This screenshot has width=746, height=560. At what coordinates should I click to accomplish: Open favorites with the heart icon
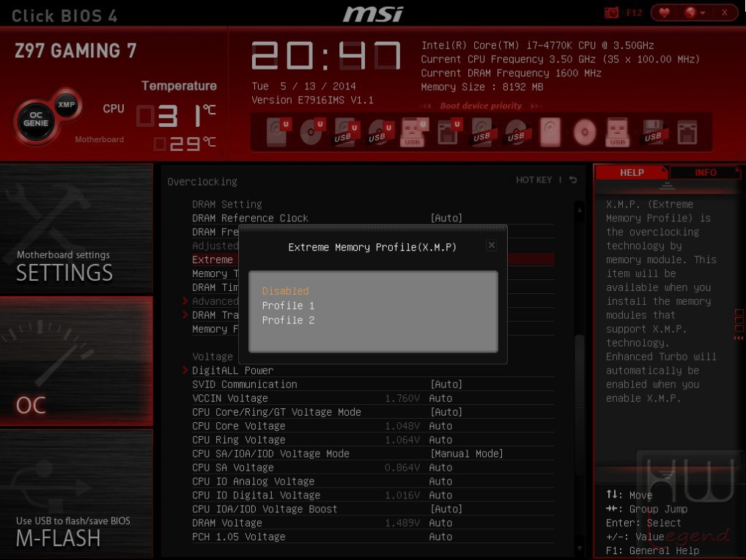(x=664, y=13)
